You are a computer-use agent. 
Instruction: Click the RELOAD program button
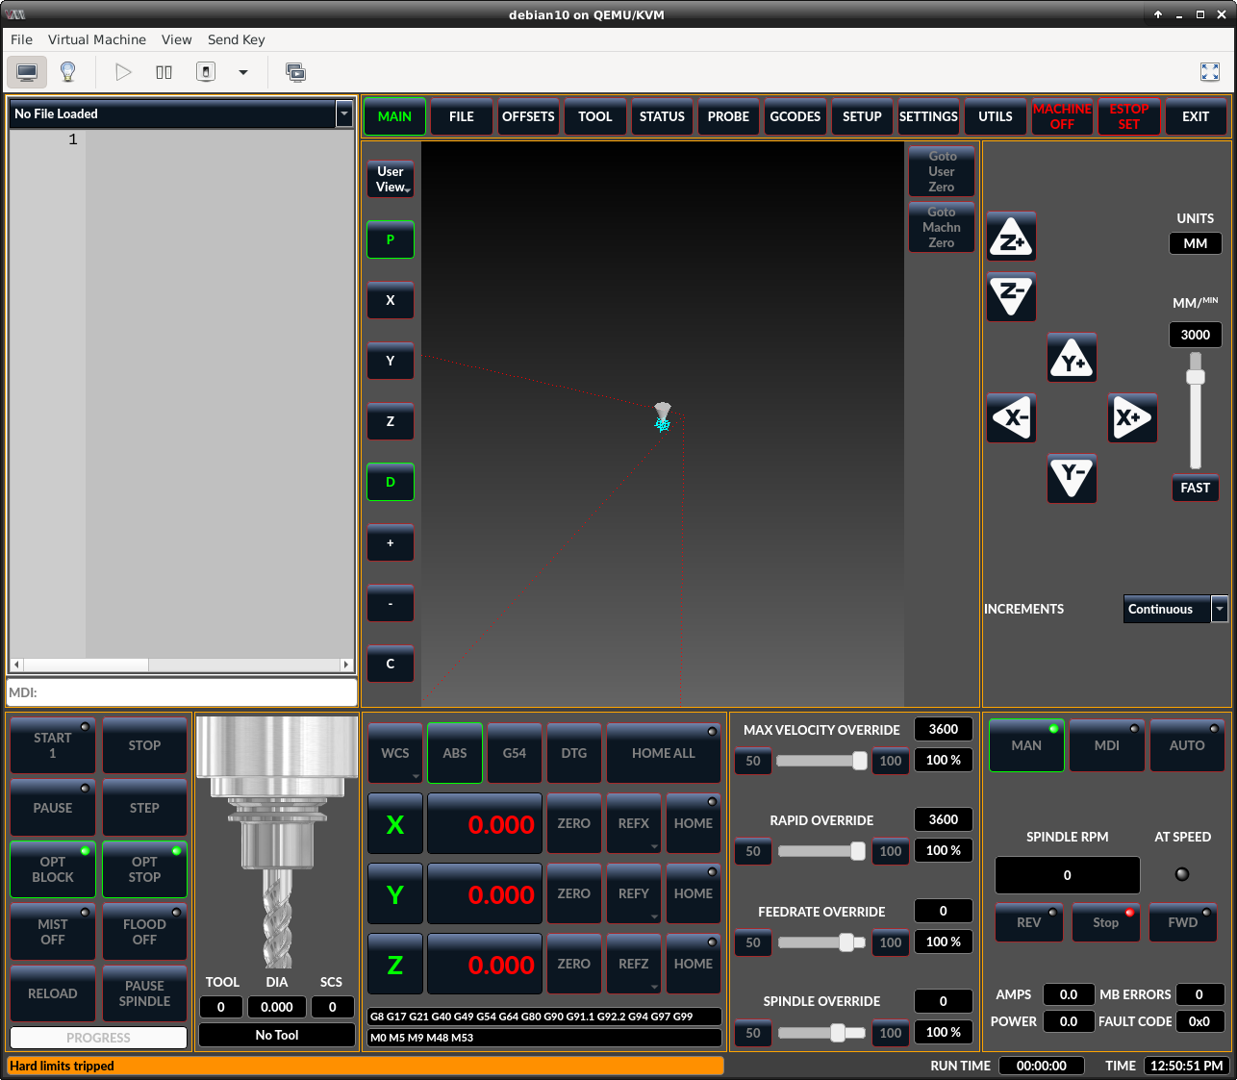tap(53, 993)
